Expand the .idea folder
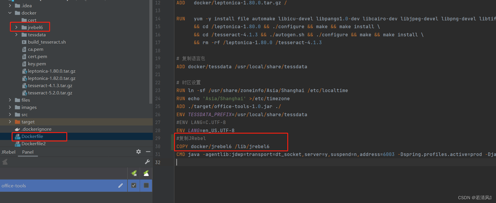496x203 pixels. click(x=10, y=6)
